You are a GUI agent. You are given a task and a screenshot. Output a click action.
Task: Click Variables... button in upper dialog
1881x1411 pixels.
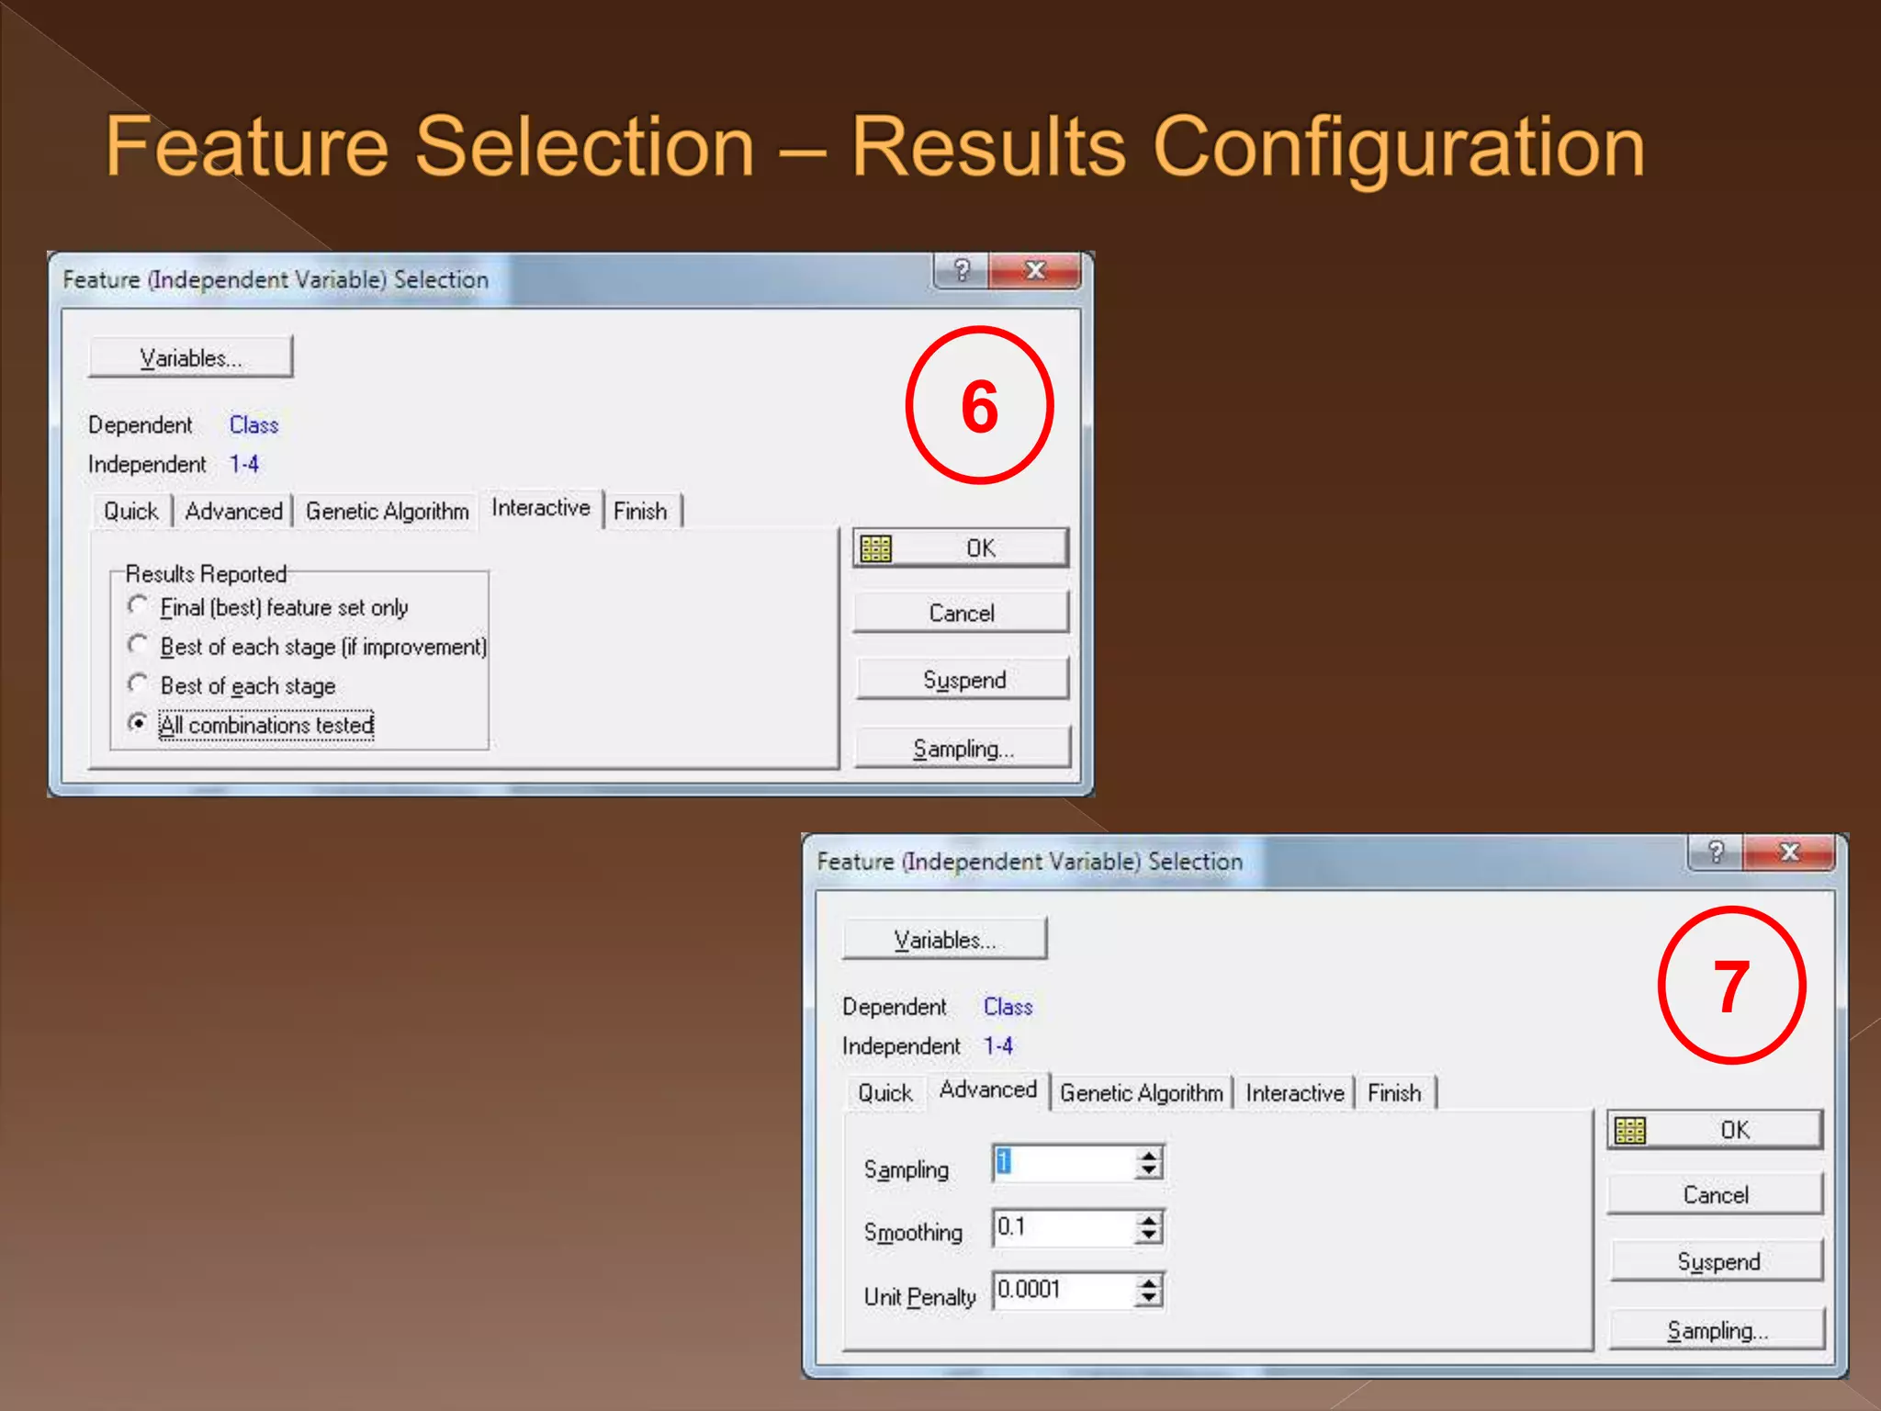[190, 357]
